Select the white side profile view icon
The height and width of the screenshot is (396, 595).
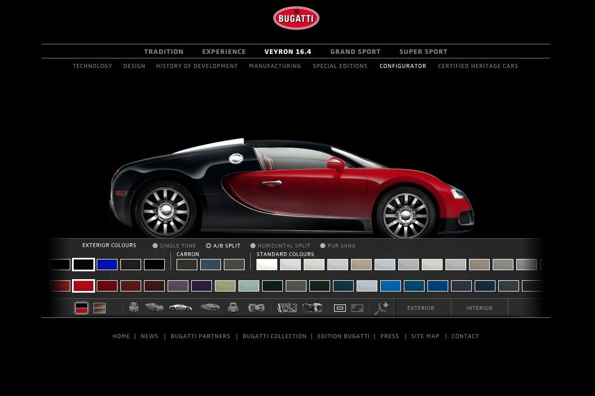pyautogui.click(x=181, y=307)
